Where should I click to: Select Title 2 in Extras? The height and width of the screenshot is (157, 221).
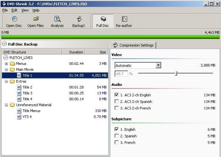(x=28, y=87)
